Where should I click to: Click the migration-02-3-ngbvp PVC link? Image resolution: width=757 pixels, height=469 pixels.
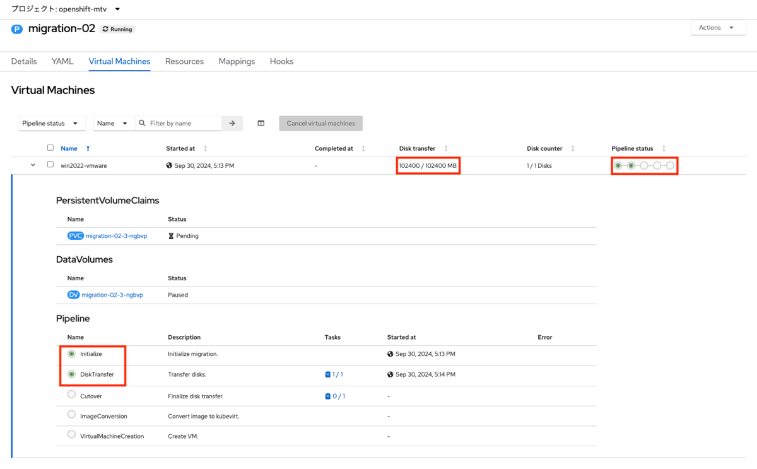coord(115,235)
